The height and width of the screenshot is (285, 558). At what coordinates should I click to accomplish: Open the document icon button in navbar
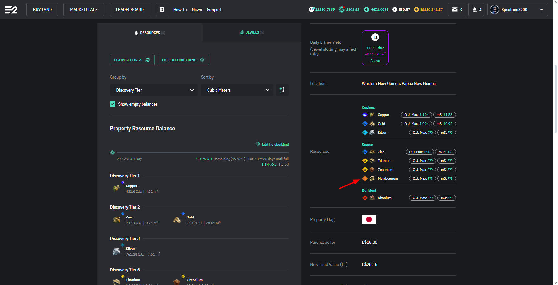pyautogui.click(x=162, y=10)
